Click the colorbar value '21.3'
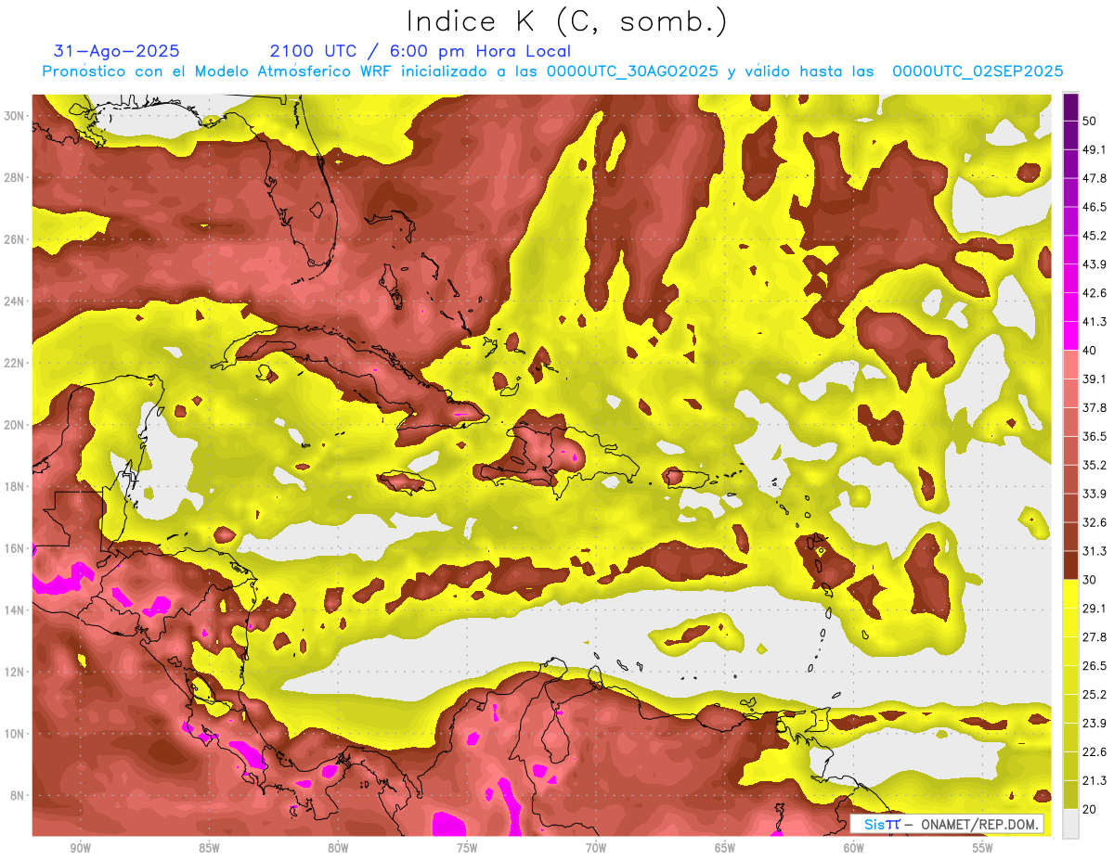The width and height of the screenshot is (1114, 860). (x=1095, y=782)
